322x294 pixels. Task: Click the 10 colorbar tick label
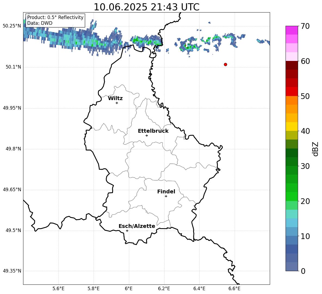305,236
